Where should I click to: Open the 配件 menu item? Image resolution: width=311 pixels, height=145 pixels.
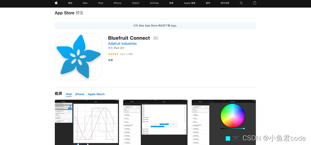(x=208, y=3)
